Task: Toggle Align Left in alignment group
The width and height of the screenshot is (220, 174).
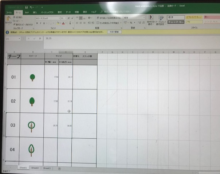Action: 77,23
